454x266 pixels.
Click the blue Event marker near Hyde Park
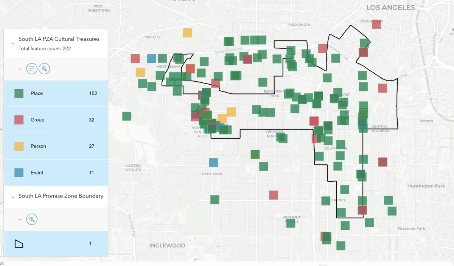[213, 162]
